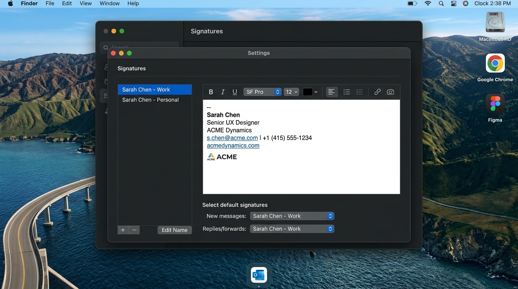Insert a bulleted list in signature
The height and width of the screenshot is (289, 518).
coord(347,92)
